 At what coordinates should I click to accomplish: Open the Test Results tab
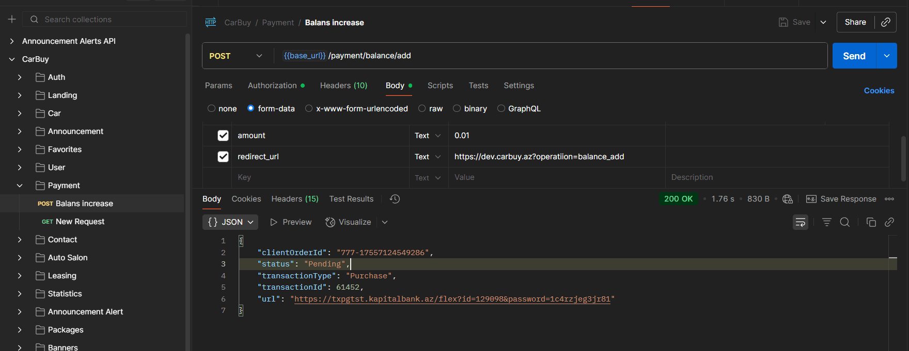[x=351, y=199]
